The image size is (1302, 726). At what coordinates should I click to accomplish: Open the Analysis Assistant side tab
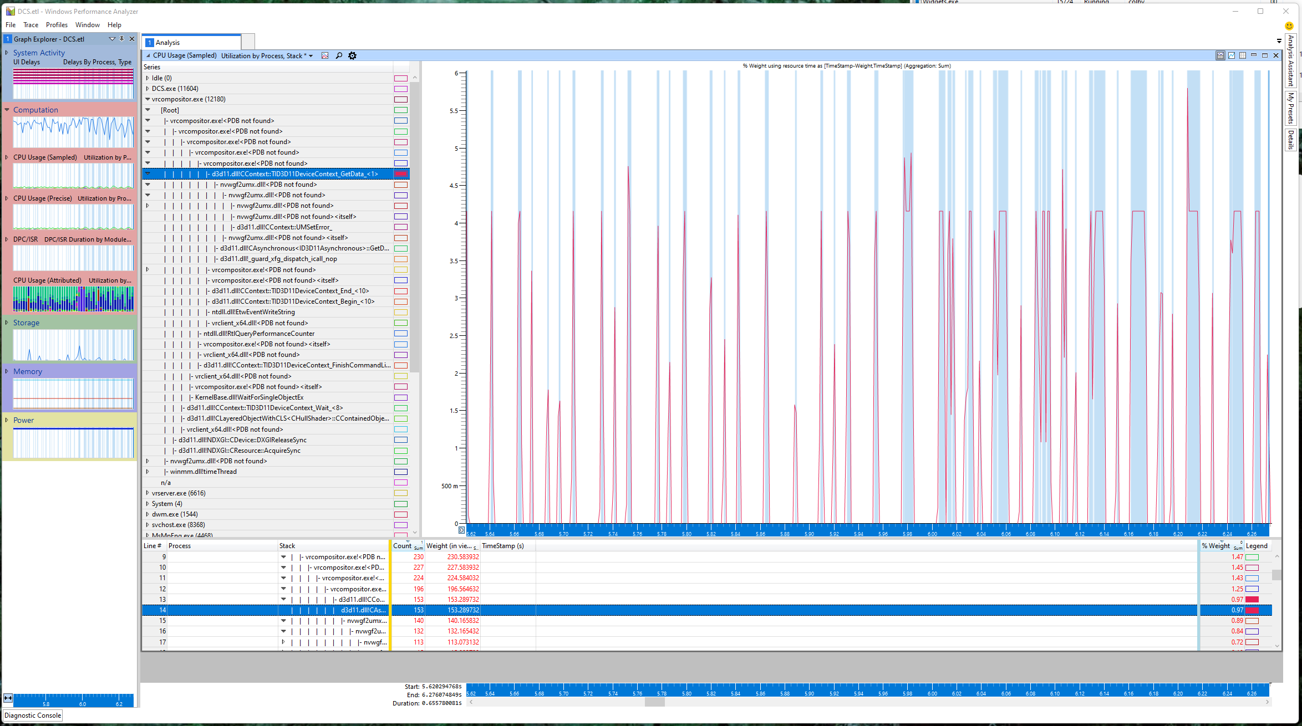coord(1291,60)
